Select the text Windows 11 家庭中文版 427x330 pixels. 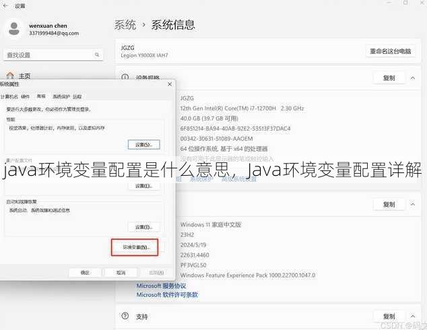coord(211,224)
